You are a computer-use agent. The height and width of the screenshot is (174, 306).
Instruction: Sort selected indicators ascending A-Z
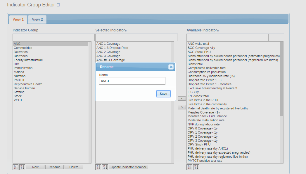98,167
